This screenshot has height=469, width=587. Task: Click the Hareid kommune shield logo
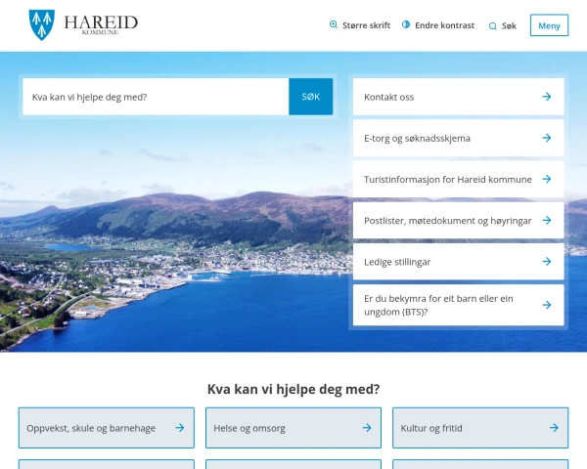42,24
